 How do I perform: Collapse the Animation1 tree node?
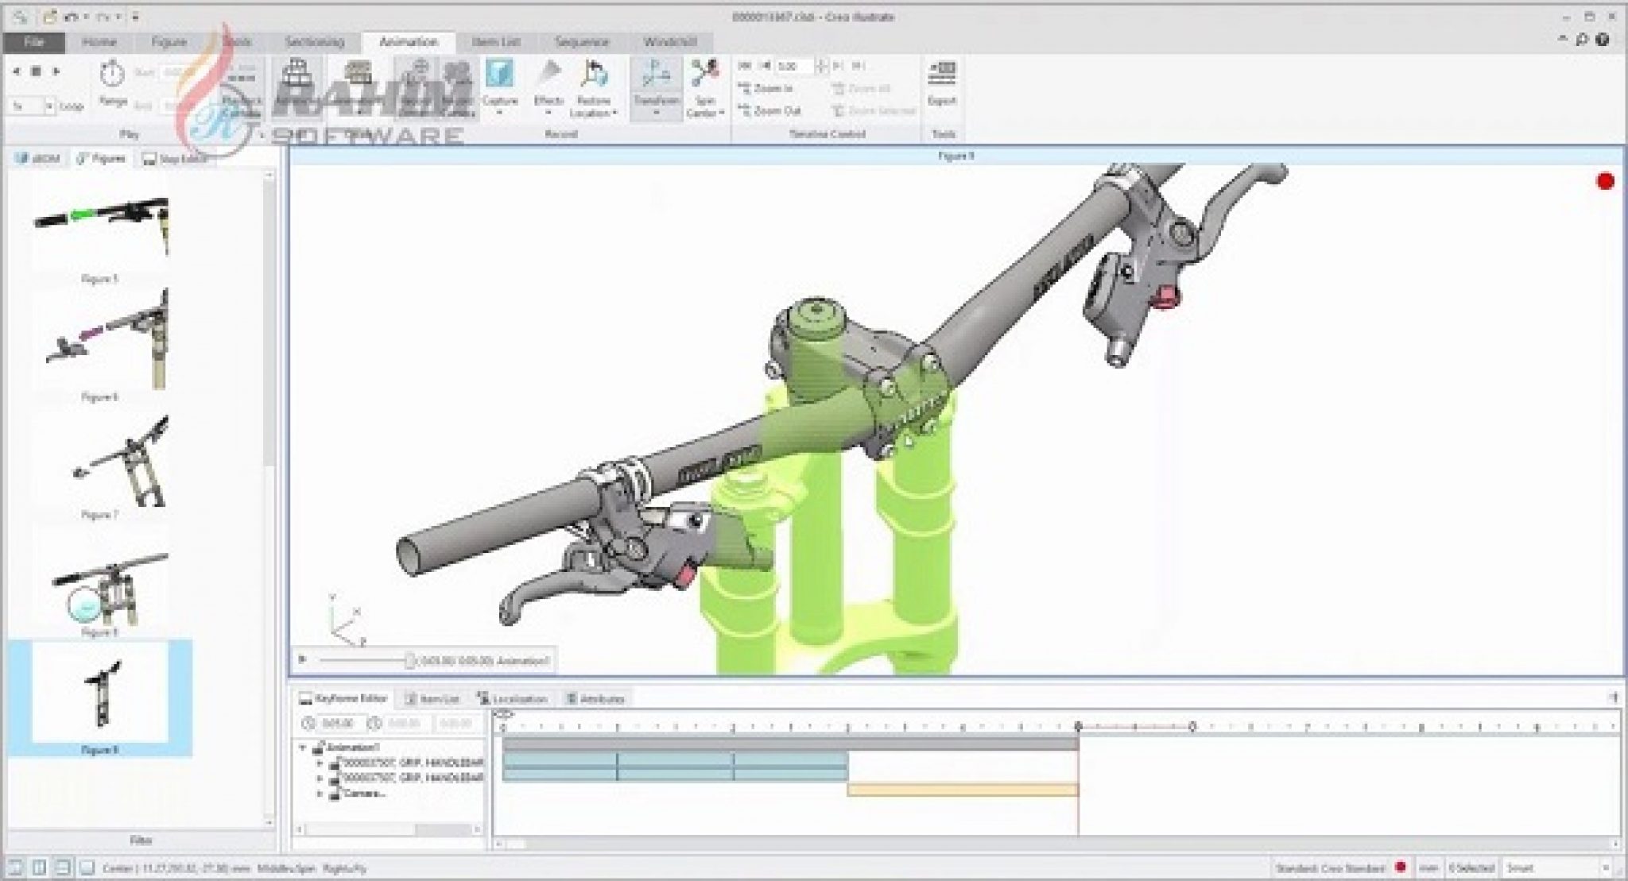pyautogui.click(x=303, y=748)
